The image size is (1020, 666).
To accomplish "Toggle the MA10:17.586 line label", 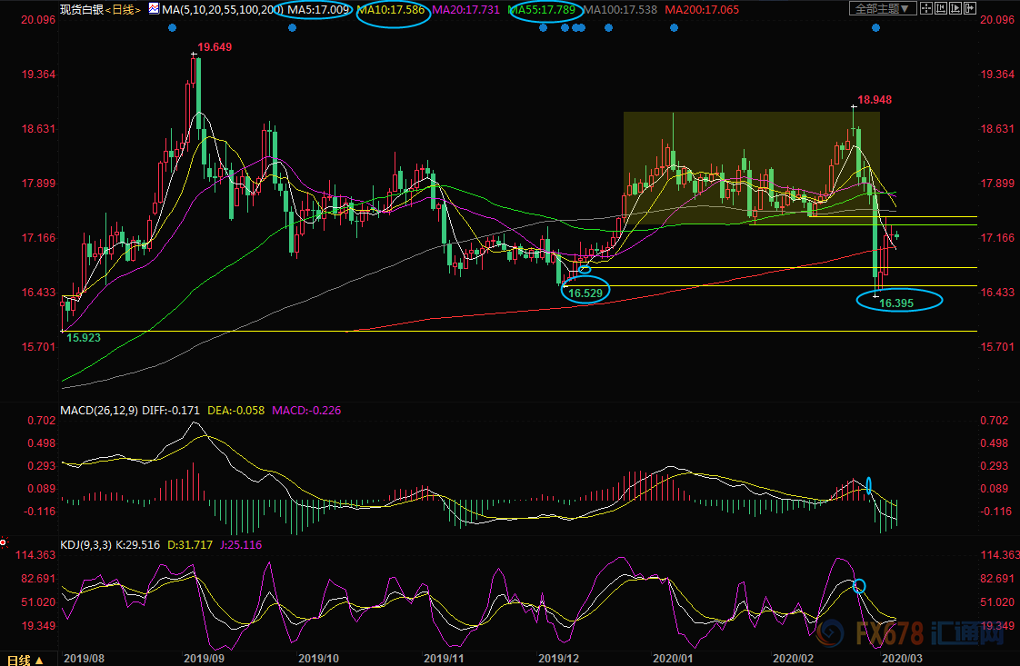I will pos(393,10).
